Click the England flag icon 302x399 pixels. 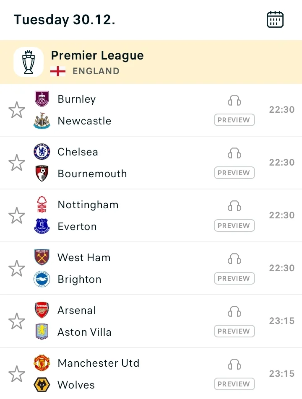coord(58,71)
